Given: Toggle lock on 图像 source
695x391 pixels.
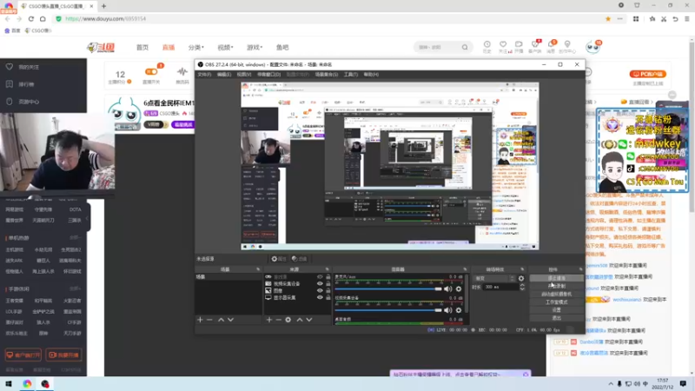Looking at the screenshot, I should [x=328, y=290].
